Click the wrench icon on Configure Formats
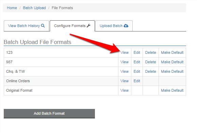 point(88,26)
